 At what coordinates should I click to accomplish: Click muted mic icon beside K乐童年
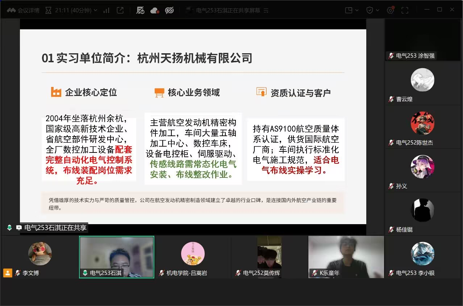pyautogui.click(x=314, y=273)
